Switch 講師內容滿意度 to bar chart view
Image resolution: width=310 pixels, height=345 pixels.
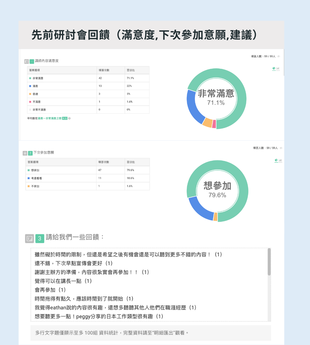[278, 68]
